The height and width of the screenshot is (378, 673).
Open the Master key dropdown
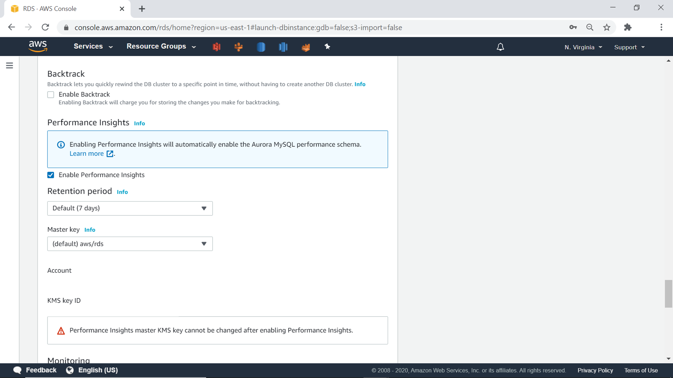tap(130, 244)
